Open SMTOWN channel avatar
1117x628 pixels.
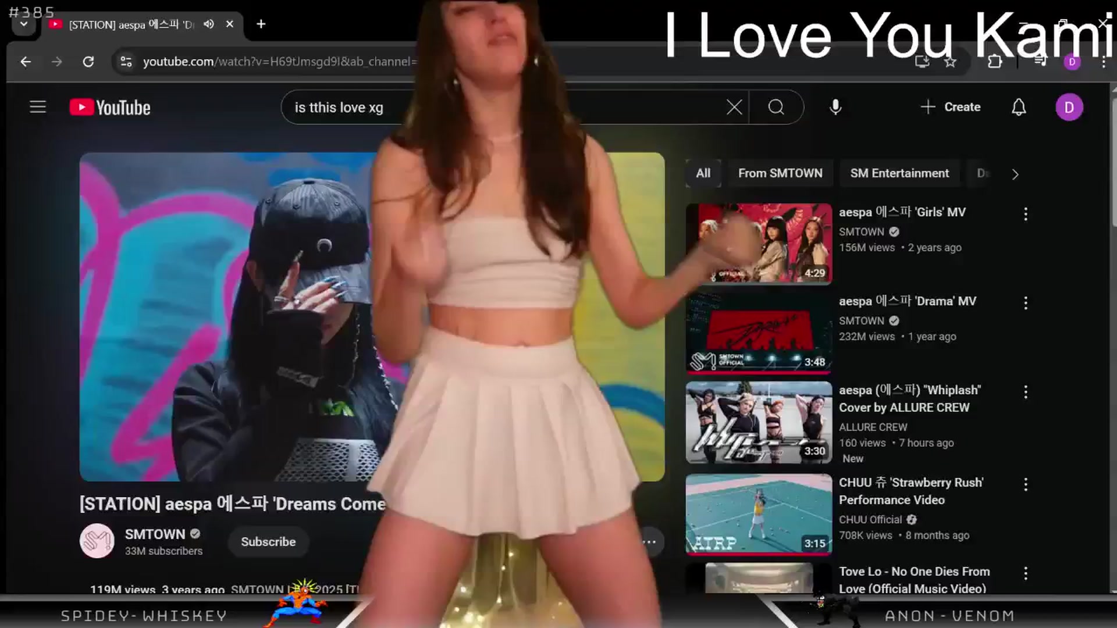(97, 541)
